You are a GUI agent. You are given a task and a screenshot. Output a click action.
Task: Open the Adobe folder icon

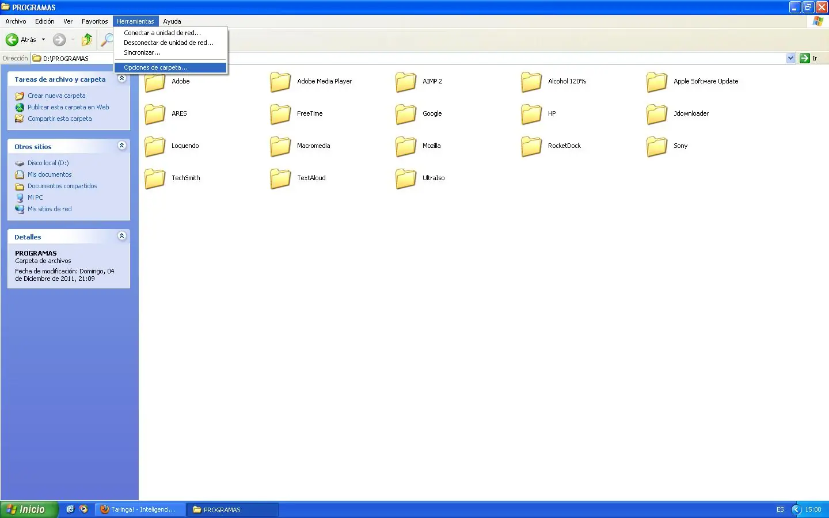[x=155, y=82]
